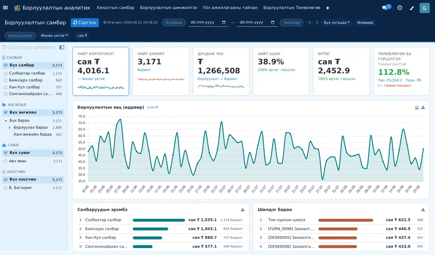
Task: Download Салбаруудын эрэмбэ list
Action: [x=242, y=210]
